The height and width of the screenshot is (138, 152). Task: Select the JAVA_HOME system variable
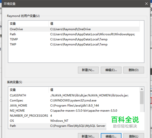click(74, 106)
